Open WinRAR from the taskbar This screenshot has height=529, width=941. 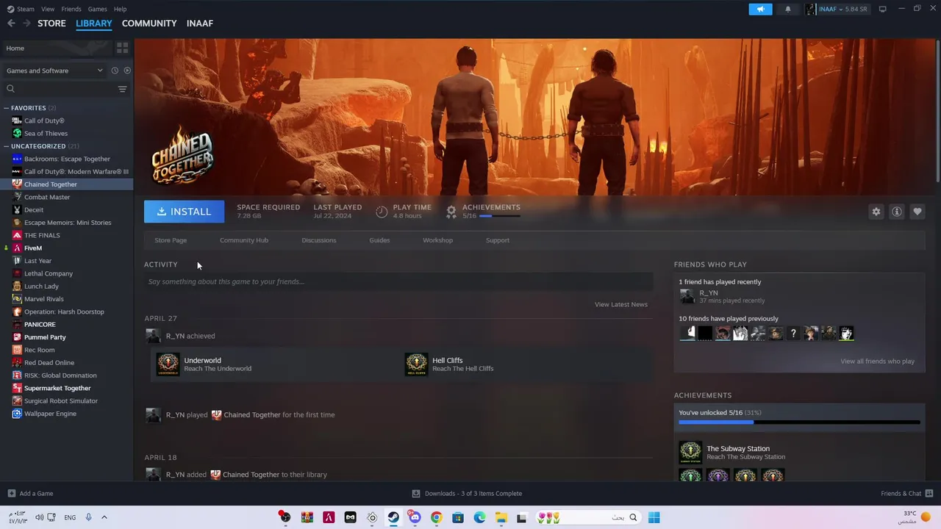coord(307,517)
